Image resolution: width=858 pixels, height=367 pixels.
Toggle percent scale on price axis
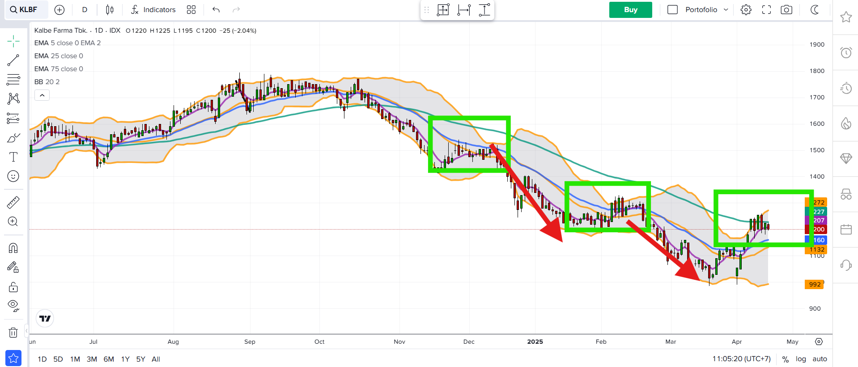click(x=785, y=359)
